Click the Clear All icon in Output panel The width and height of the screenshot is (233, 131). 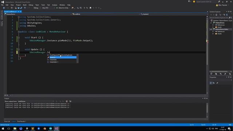tap(67, 101)
